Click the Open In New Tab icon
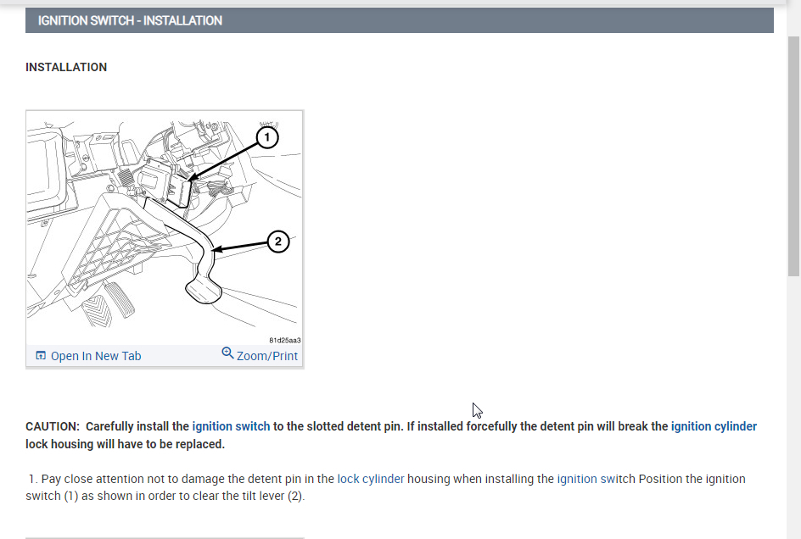 point(41,356)
